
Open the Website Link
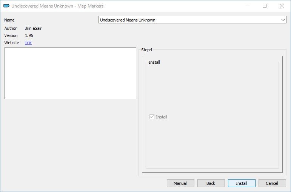click(x=28, y=43)
